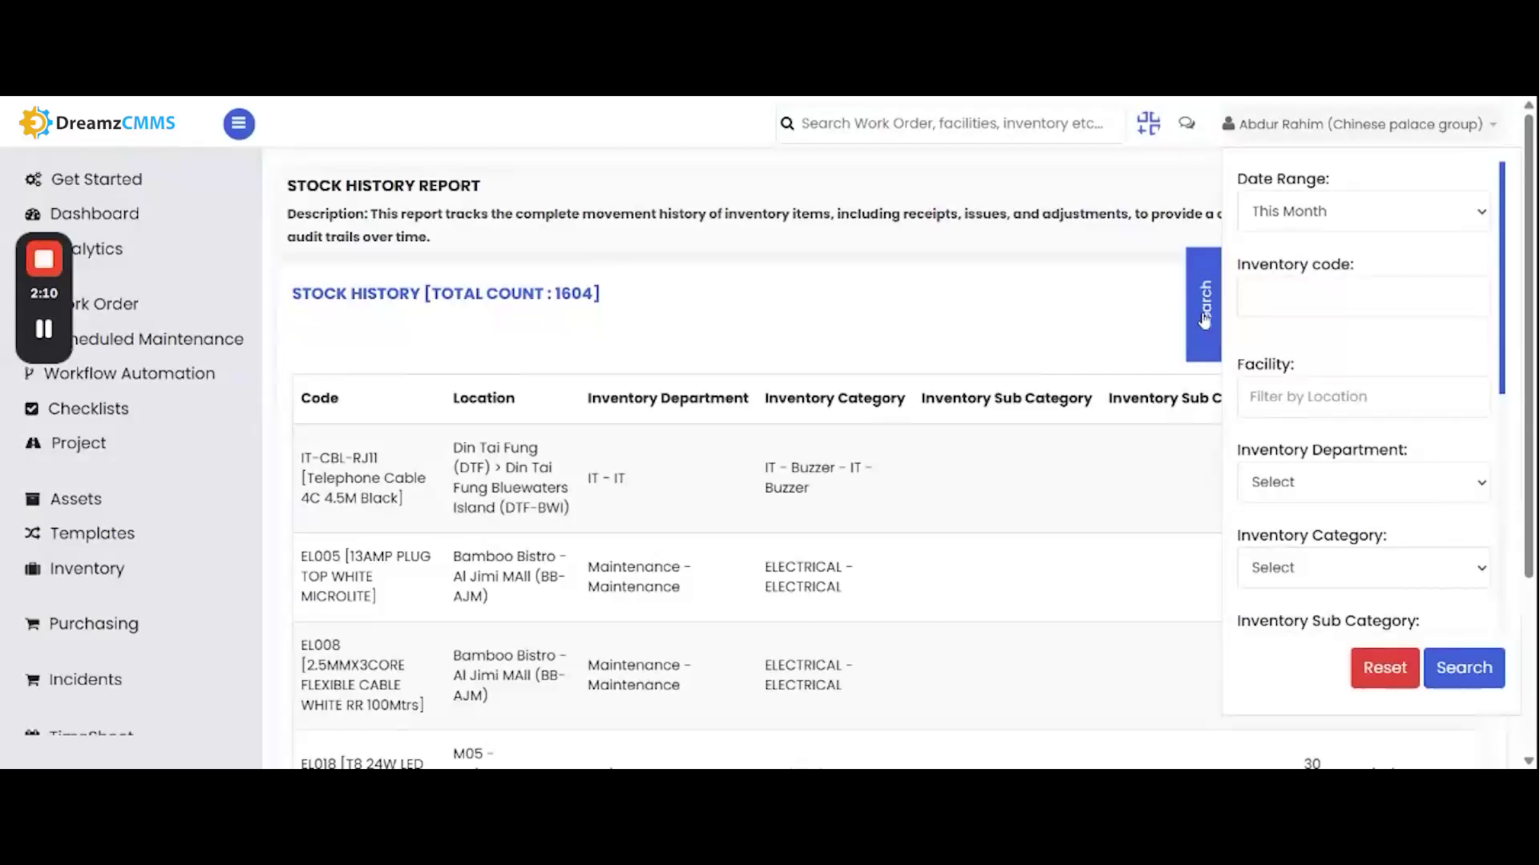Go to Workflow Automation menu item

pos(130,374)
